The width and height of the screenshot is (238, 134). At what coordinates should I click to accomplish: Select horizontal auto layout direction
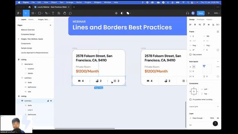tap(194, 67)
